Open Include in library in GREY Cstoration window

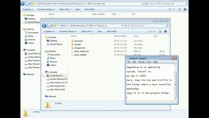click(46, 9)
